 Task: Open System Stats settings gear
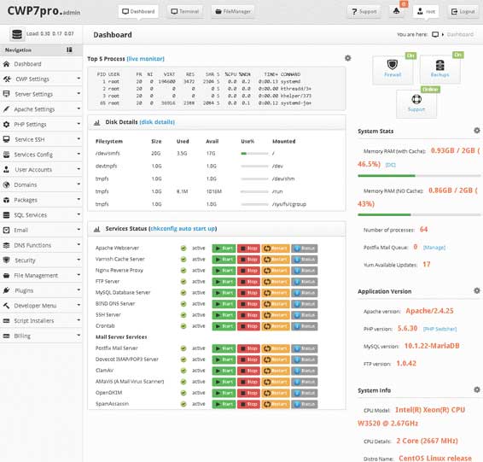point(476,131)
